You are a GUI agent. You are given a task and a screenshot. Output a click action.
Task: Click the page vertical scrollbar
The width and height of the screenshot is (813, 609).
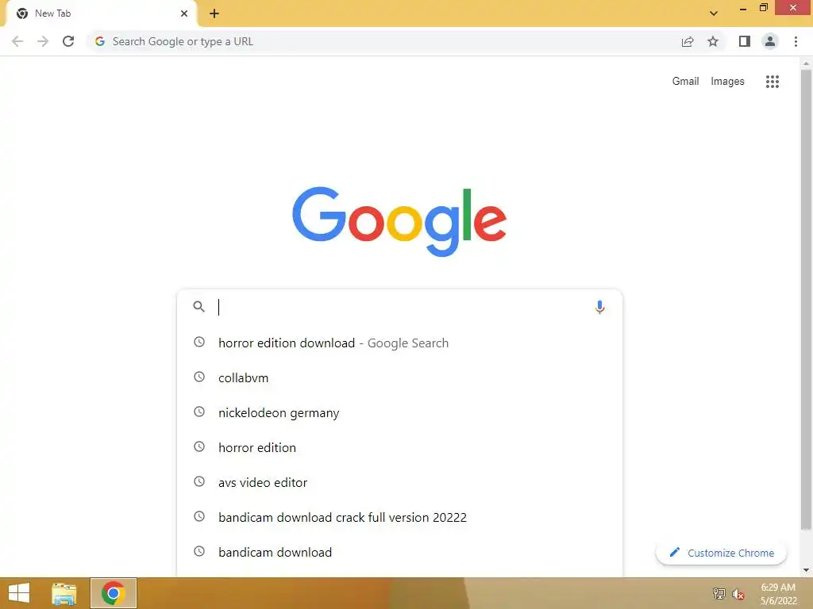[x=806, y=300]
